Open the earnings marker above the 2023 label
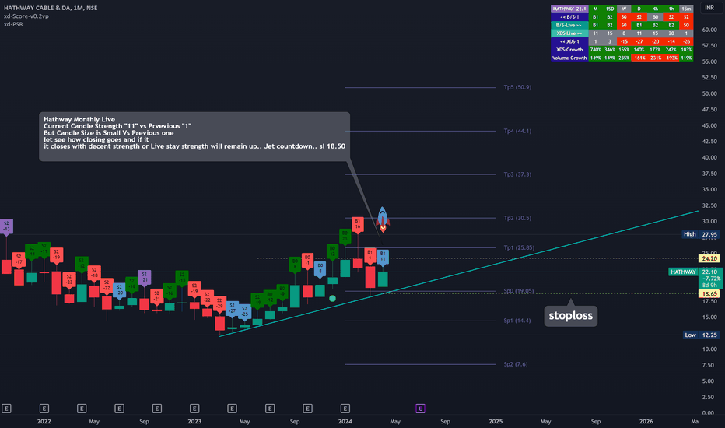Image resolution: width=725 pixels, height=428 pixels. pos(194,408)
